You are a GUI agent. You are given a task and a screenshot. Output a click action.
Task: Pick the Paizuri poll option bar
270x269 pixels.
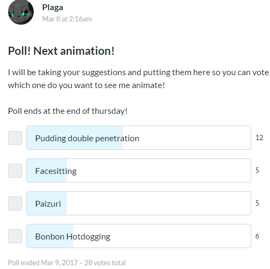(139, 203)
